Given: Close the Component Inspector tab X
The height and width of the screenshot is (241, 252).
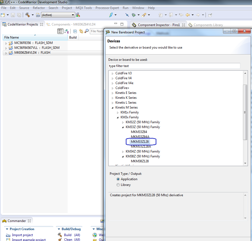Looking at the screenshot, I should 184,25.
